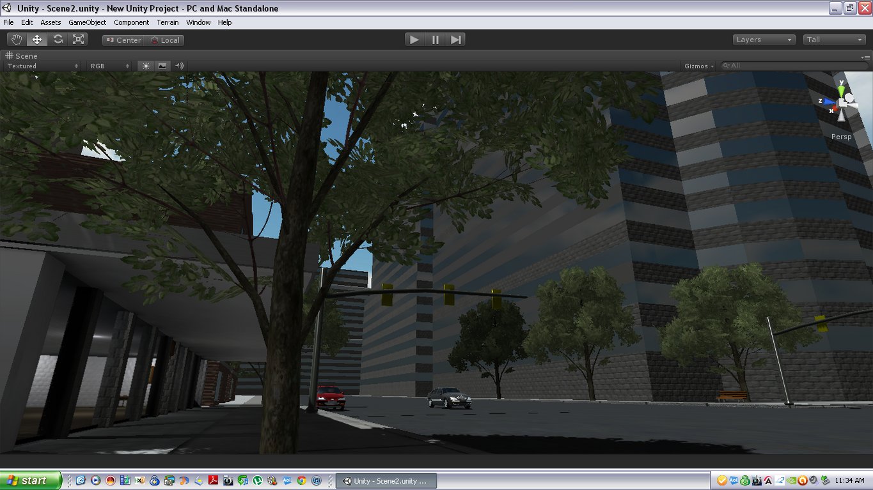Click the Unity icon in the taskbar
Viewport: 873px width, 490px height.
tap(386, 480)
